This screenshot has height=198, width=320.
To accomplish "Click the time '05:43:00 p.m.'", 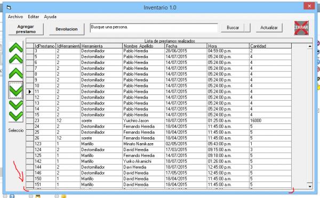I will (x=219, y=144).
